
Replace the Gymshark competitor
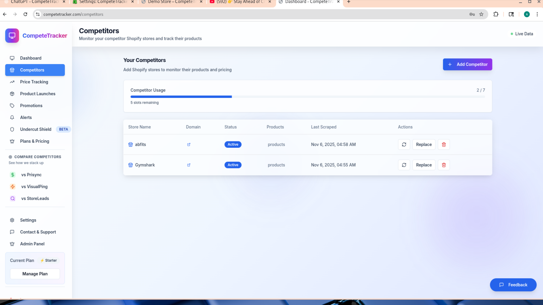coord(424,165)
